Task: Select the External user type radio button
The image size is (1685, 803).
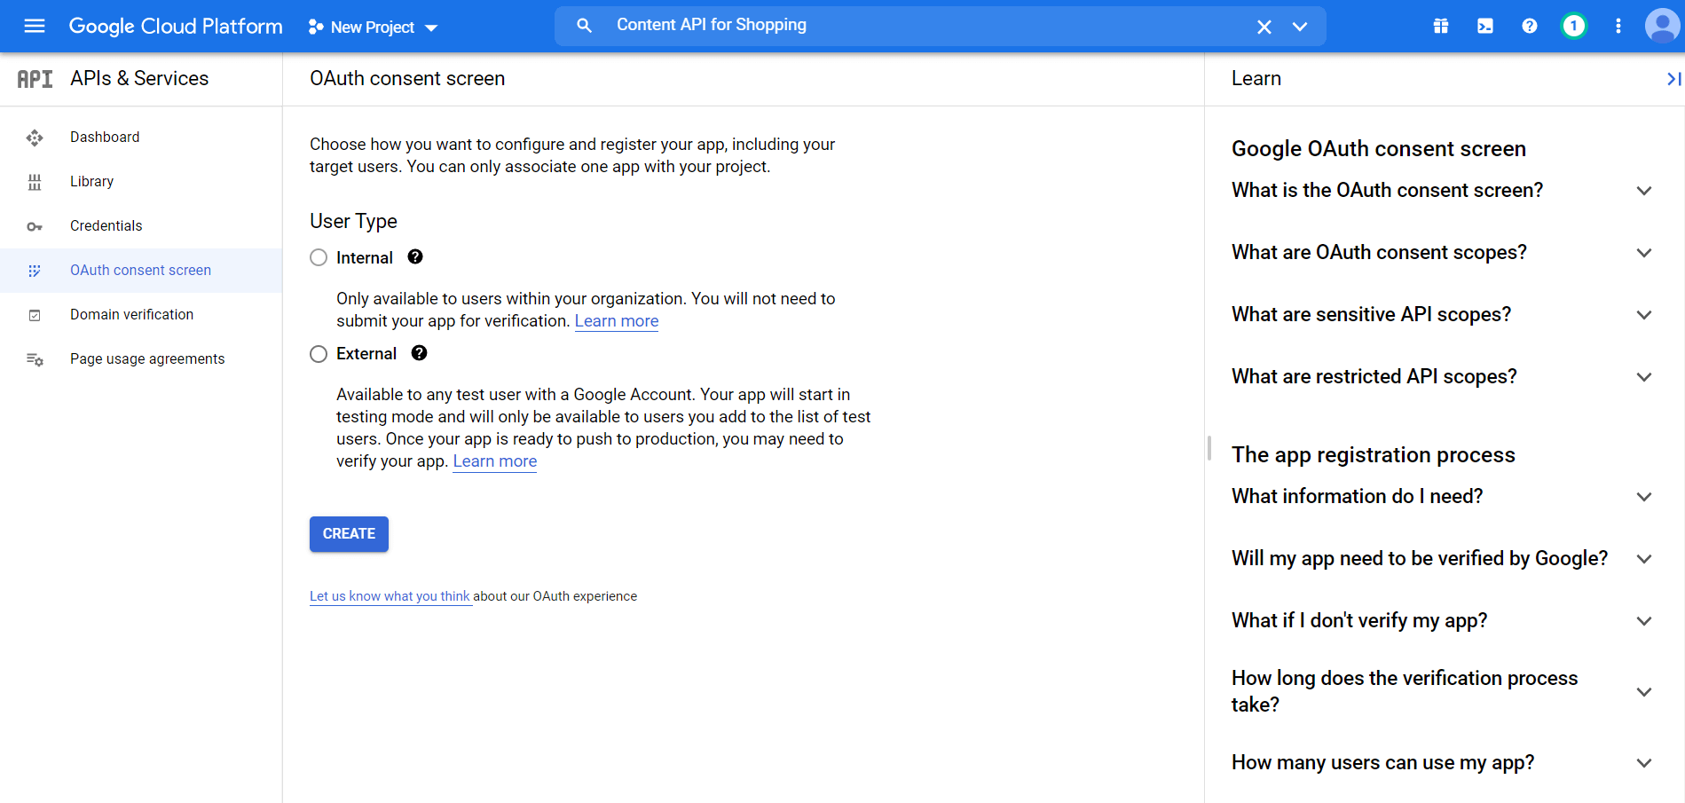Action: tap(319, 354)
